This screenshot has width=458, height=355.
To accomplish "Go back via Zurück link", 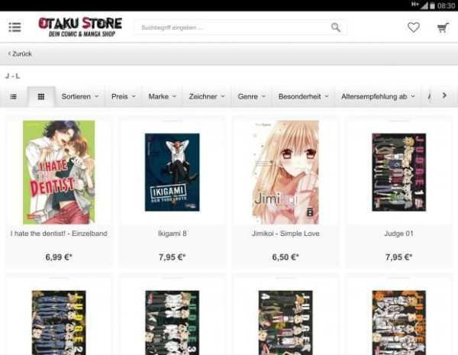I will [x=20, y=53].
